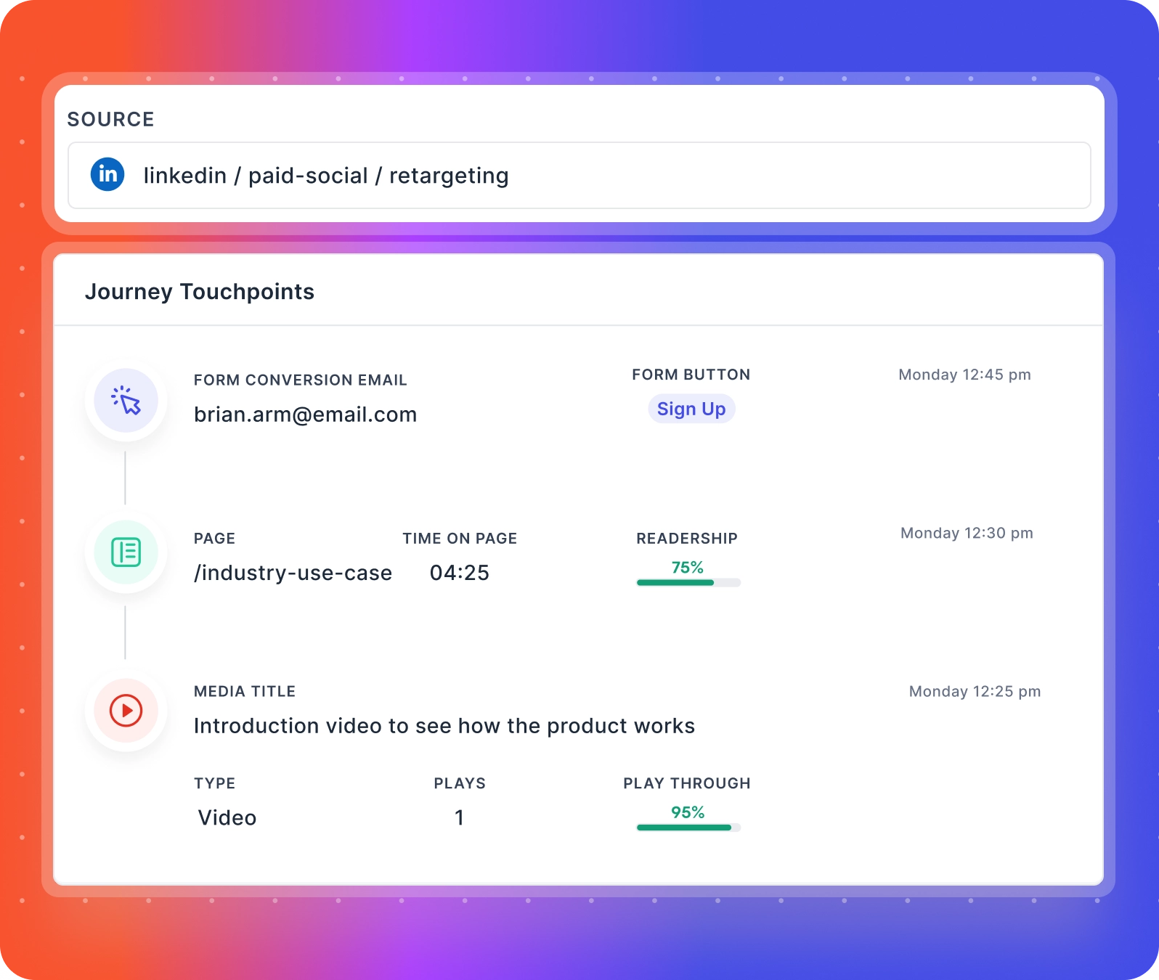This screenshot has width=1159, height=980.
Task: Select the introduction video media title text
Action: [444, 726]
